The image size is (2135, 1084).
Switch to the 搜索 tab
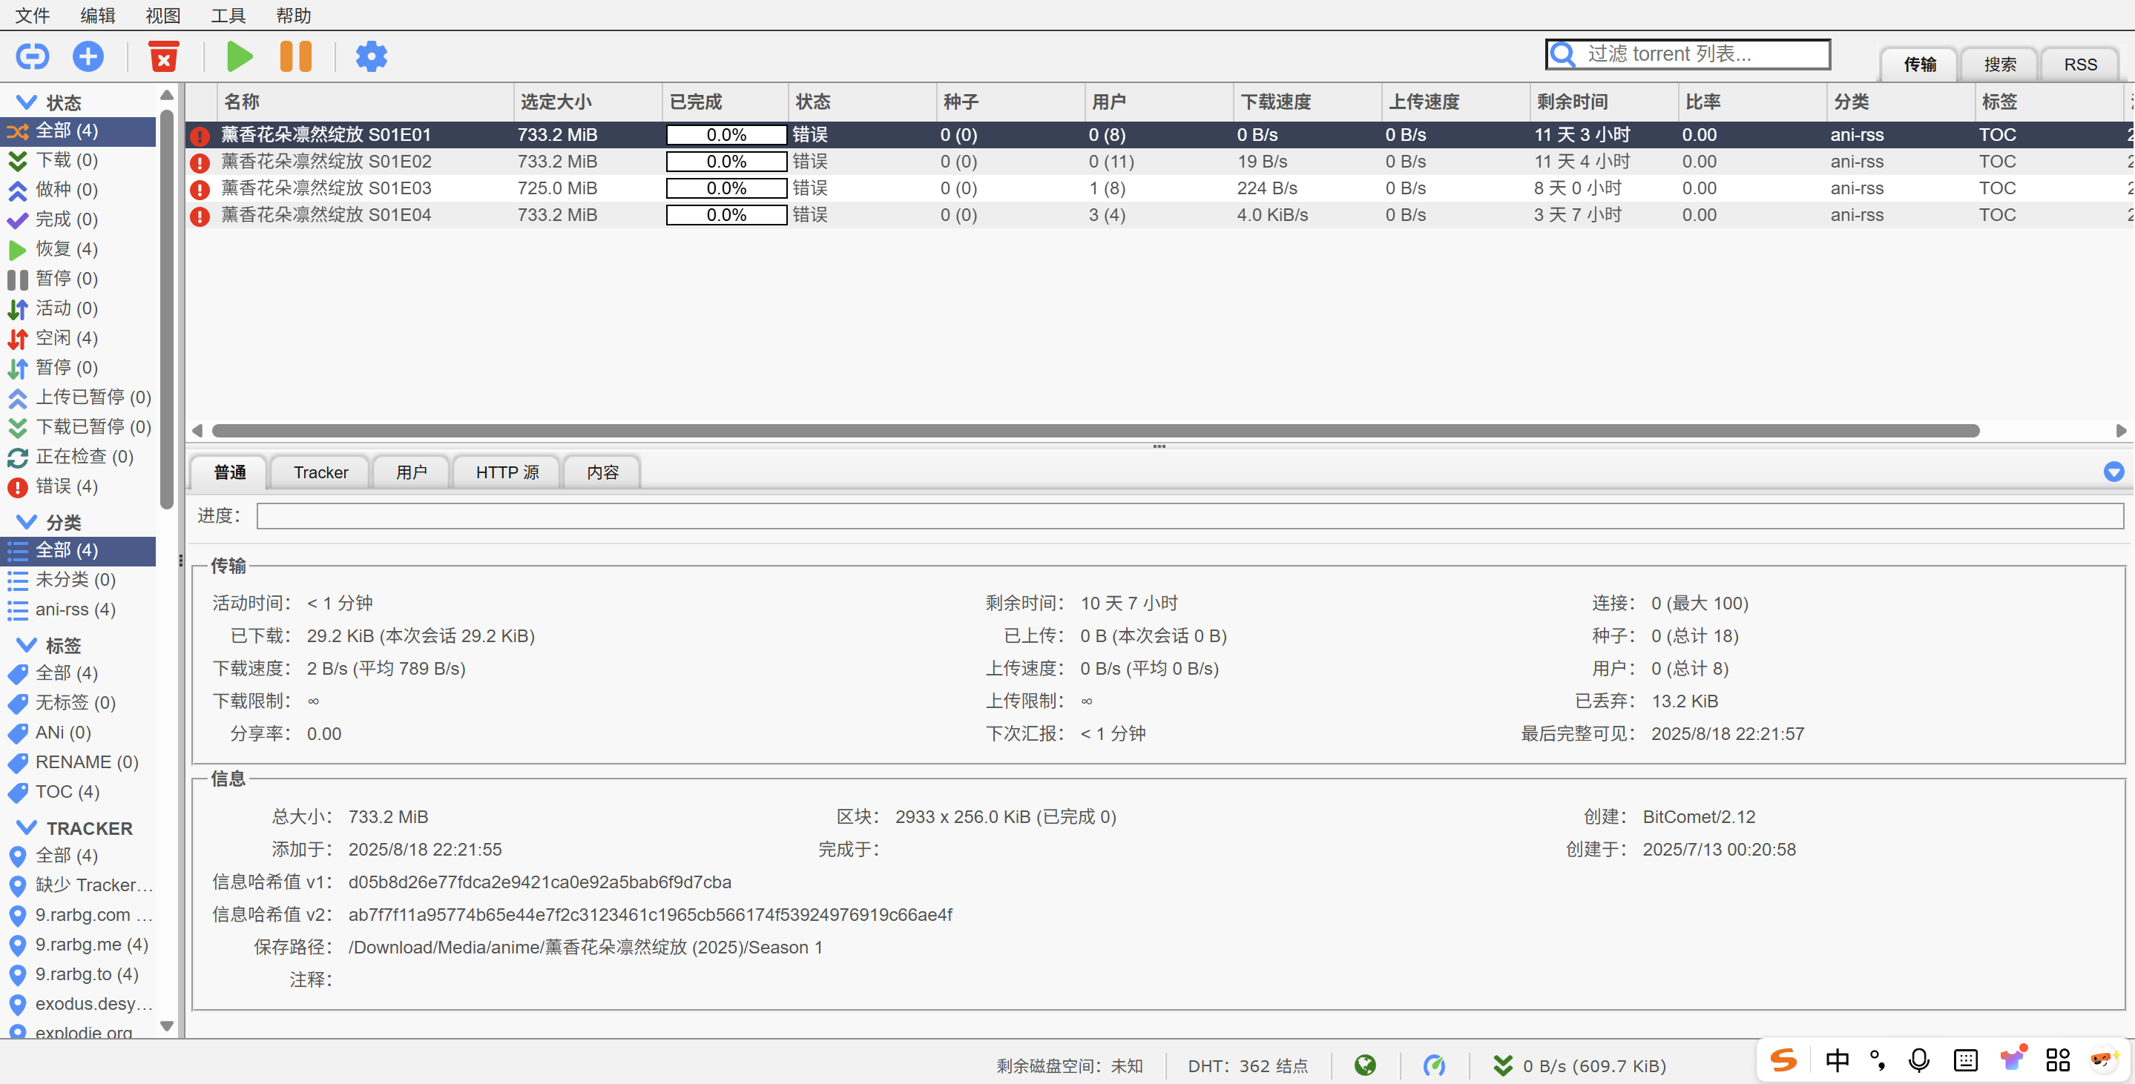pos(2000,64)
